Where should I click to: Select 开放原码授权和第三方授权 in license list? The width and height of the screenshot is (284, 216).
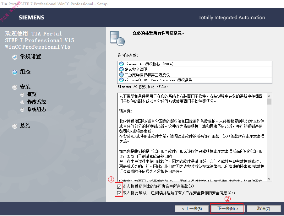[195, 75]
